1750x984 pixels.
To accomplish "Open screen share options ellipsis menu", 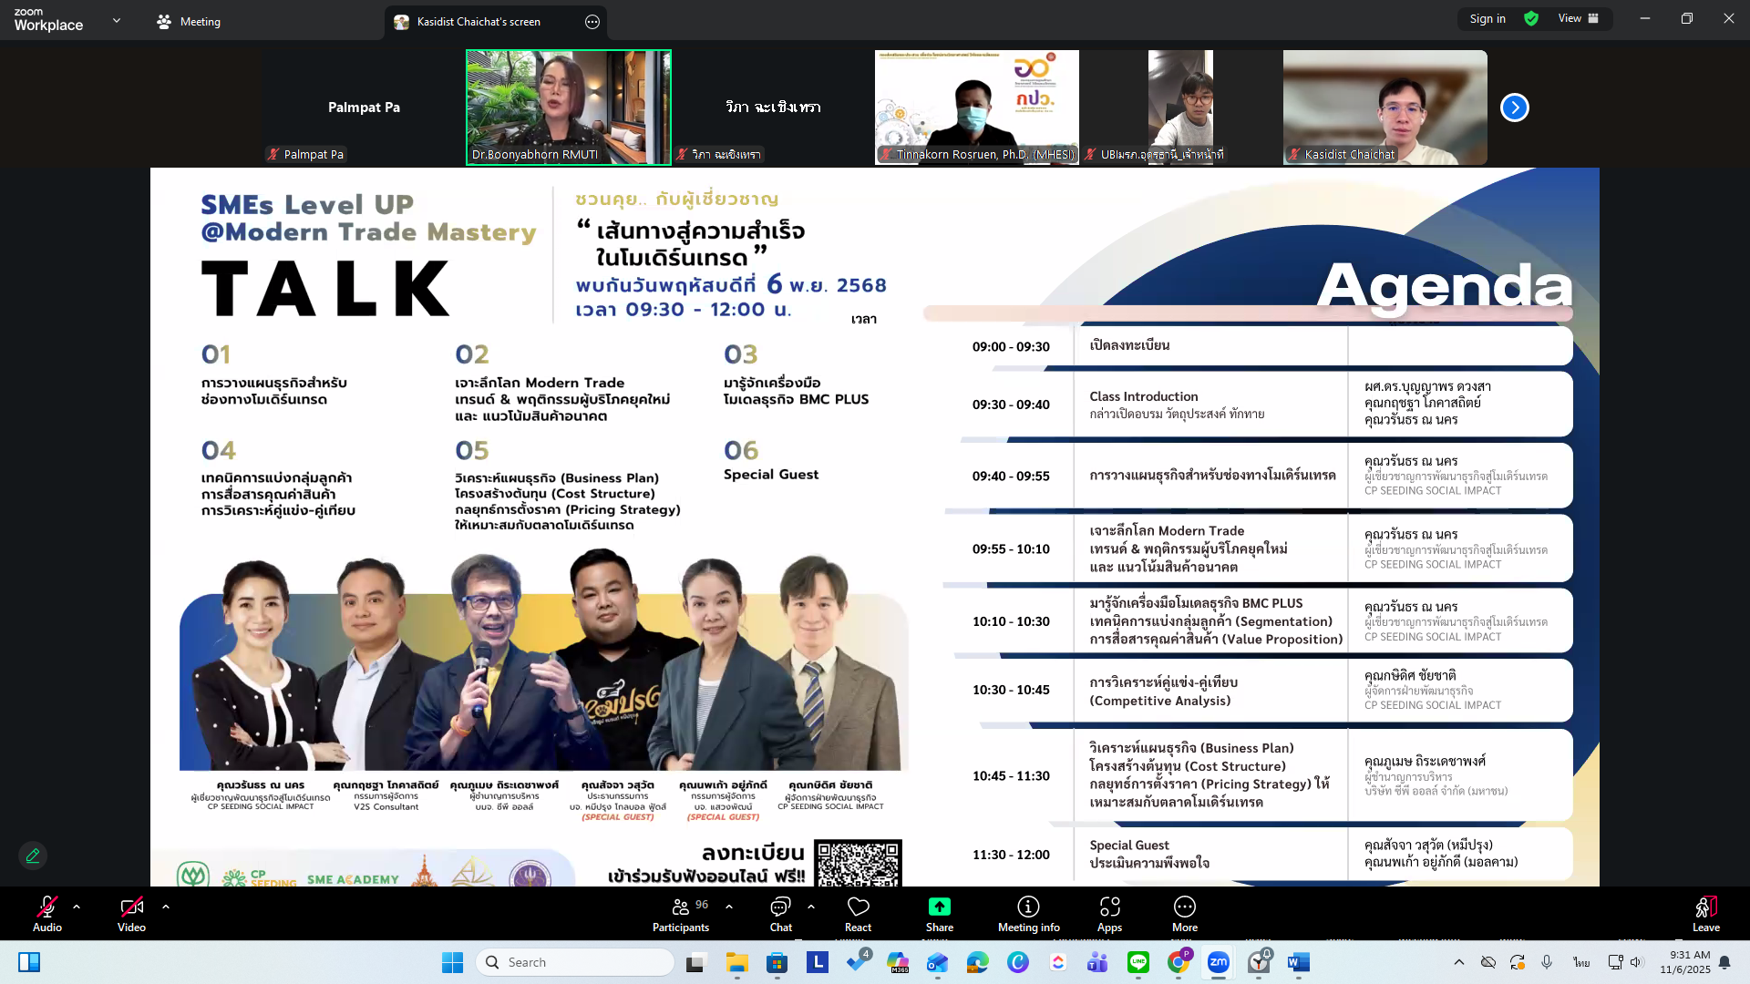I will 592,22.
